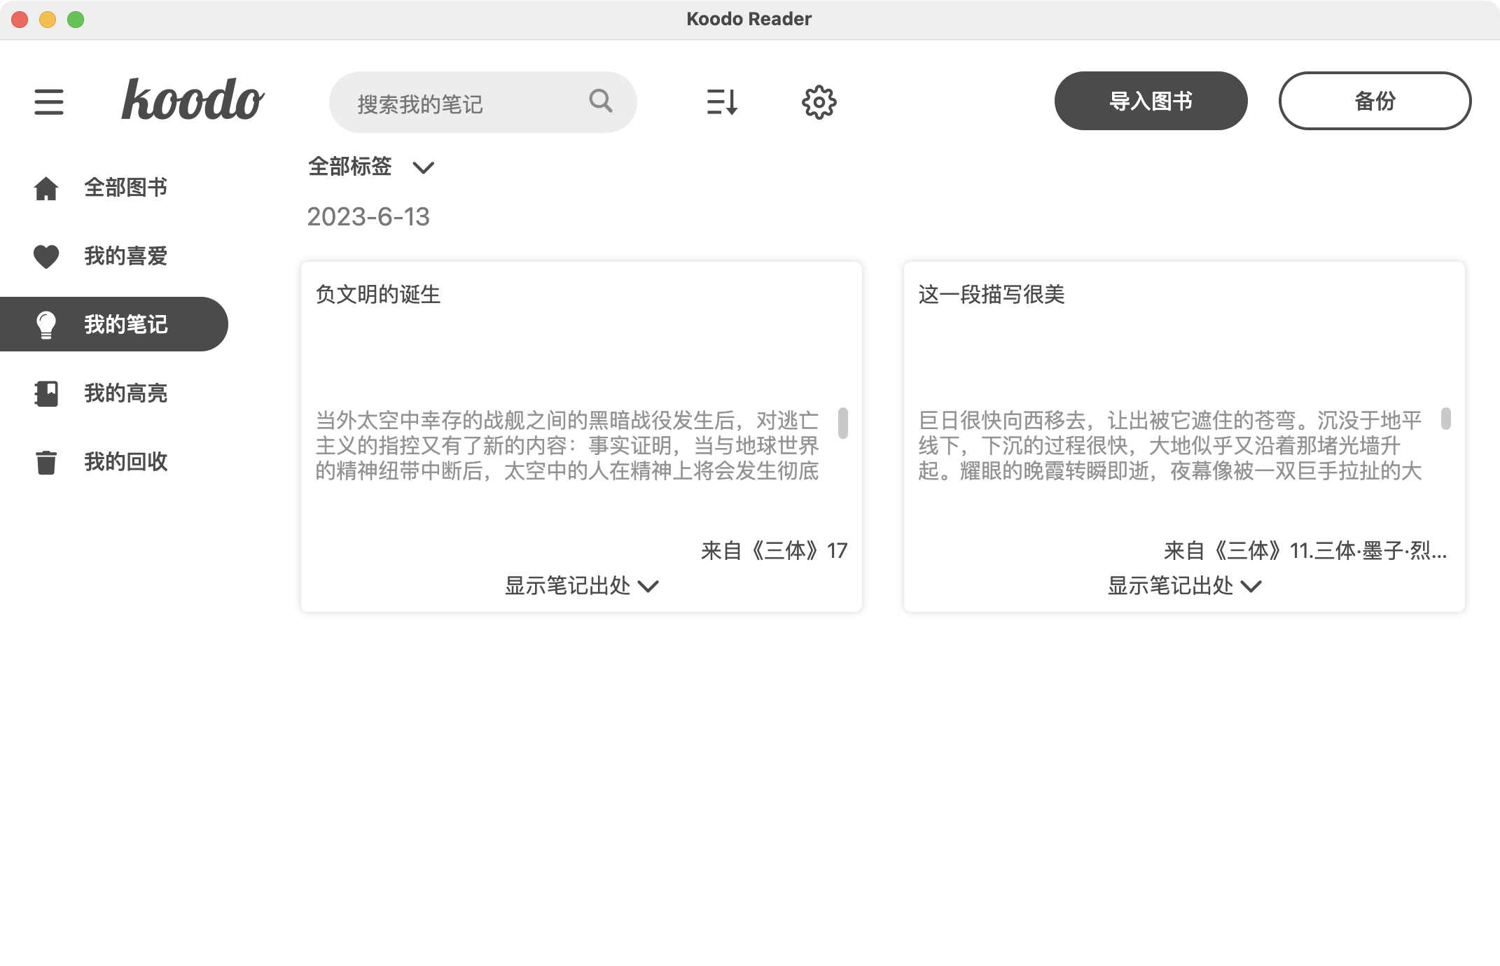Image resolution: width=1500 pixels, height=966 pixels.
Task: Click the home icon for 全部图书
Action: click(46, 188)
